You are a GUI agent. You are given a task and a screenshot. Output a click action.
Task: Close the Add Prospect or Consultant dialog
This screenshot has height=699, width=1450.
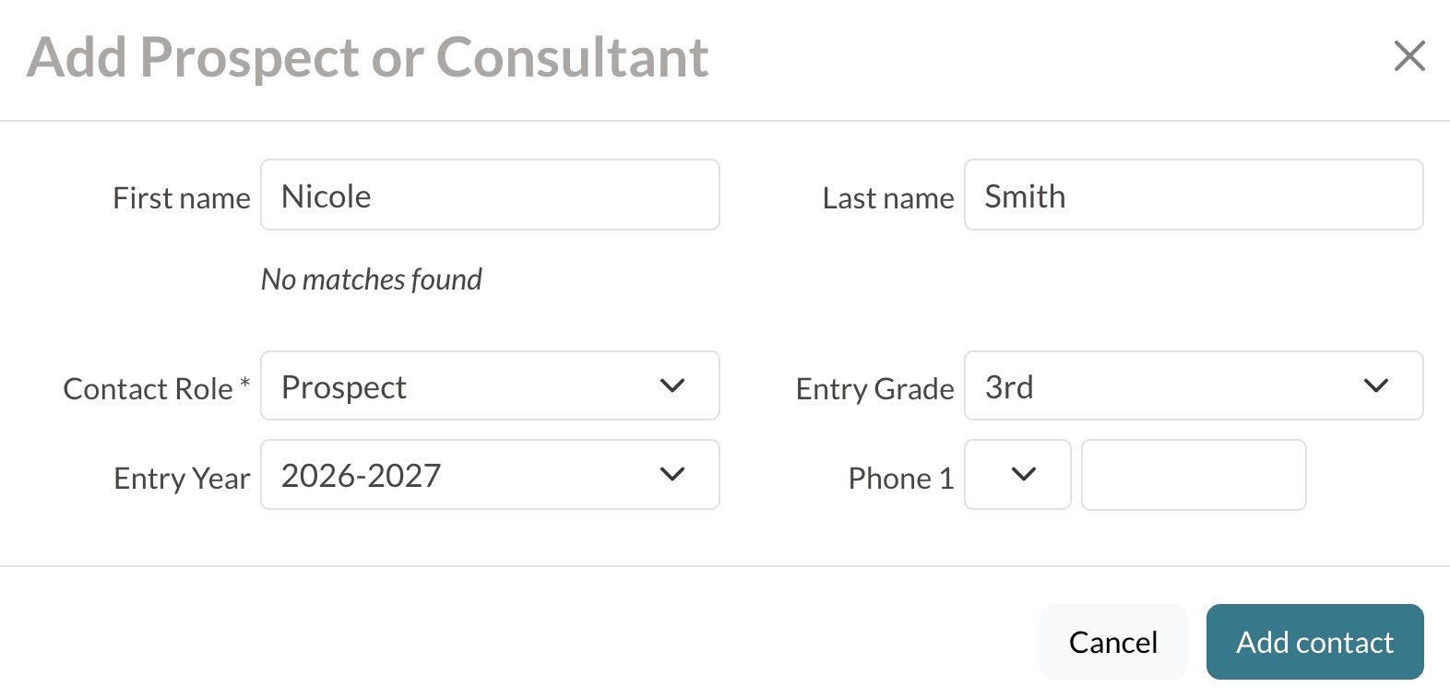pos(1409,56)
